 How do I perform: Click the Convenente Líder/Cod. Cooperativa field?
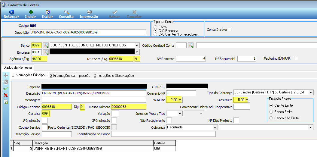pyautogui.click(x=242, y=107)
